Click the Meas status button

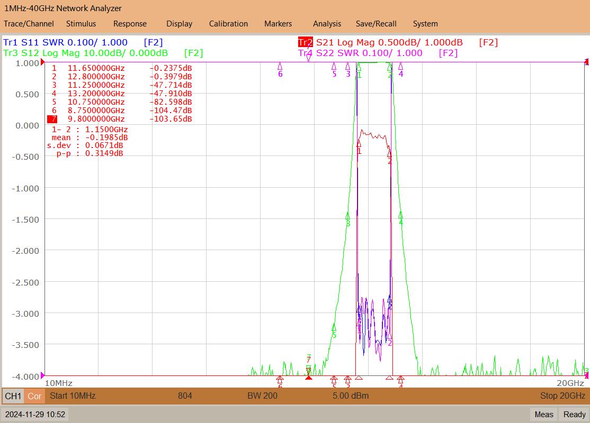[544, 415]
